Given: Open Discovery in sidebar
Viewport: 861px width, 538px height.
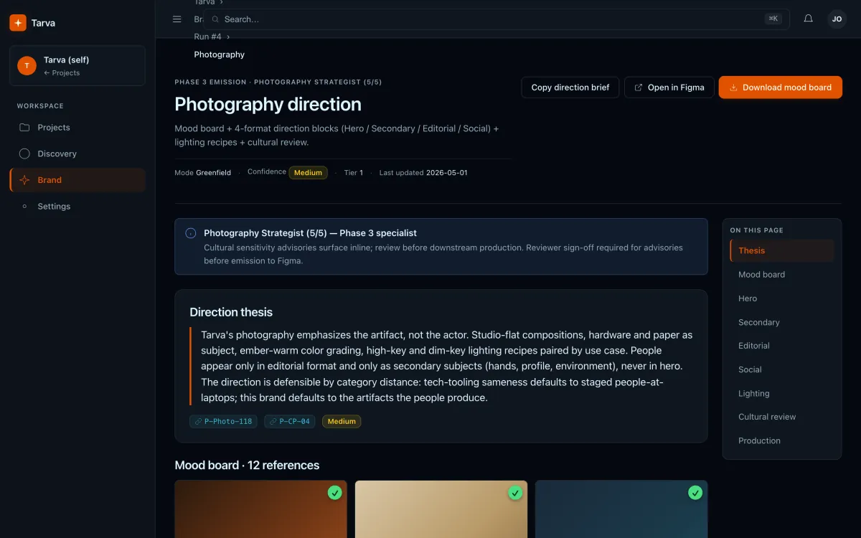Looking at the screenshot, I should [77, 154].
